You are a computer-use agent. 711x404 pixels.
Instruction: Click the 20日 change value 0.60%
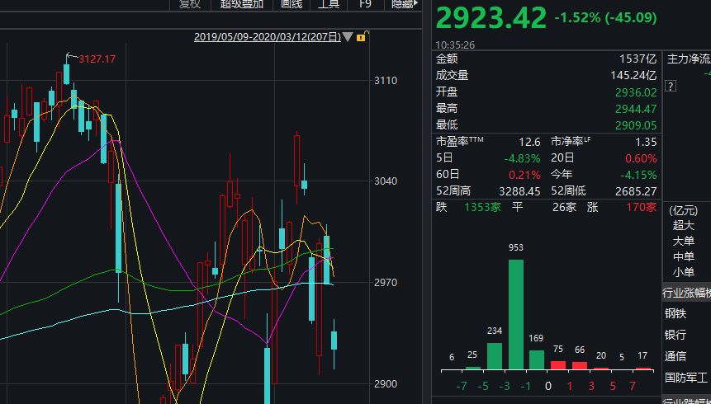coord(641,158)
